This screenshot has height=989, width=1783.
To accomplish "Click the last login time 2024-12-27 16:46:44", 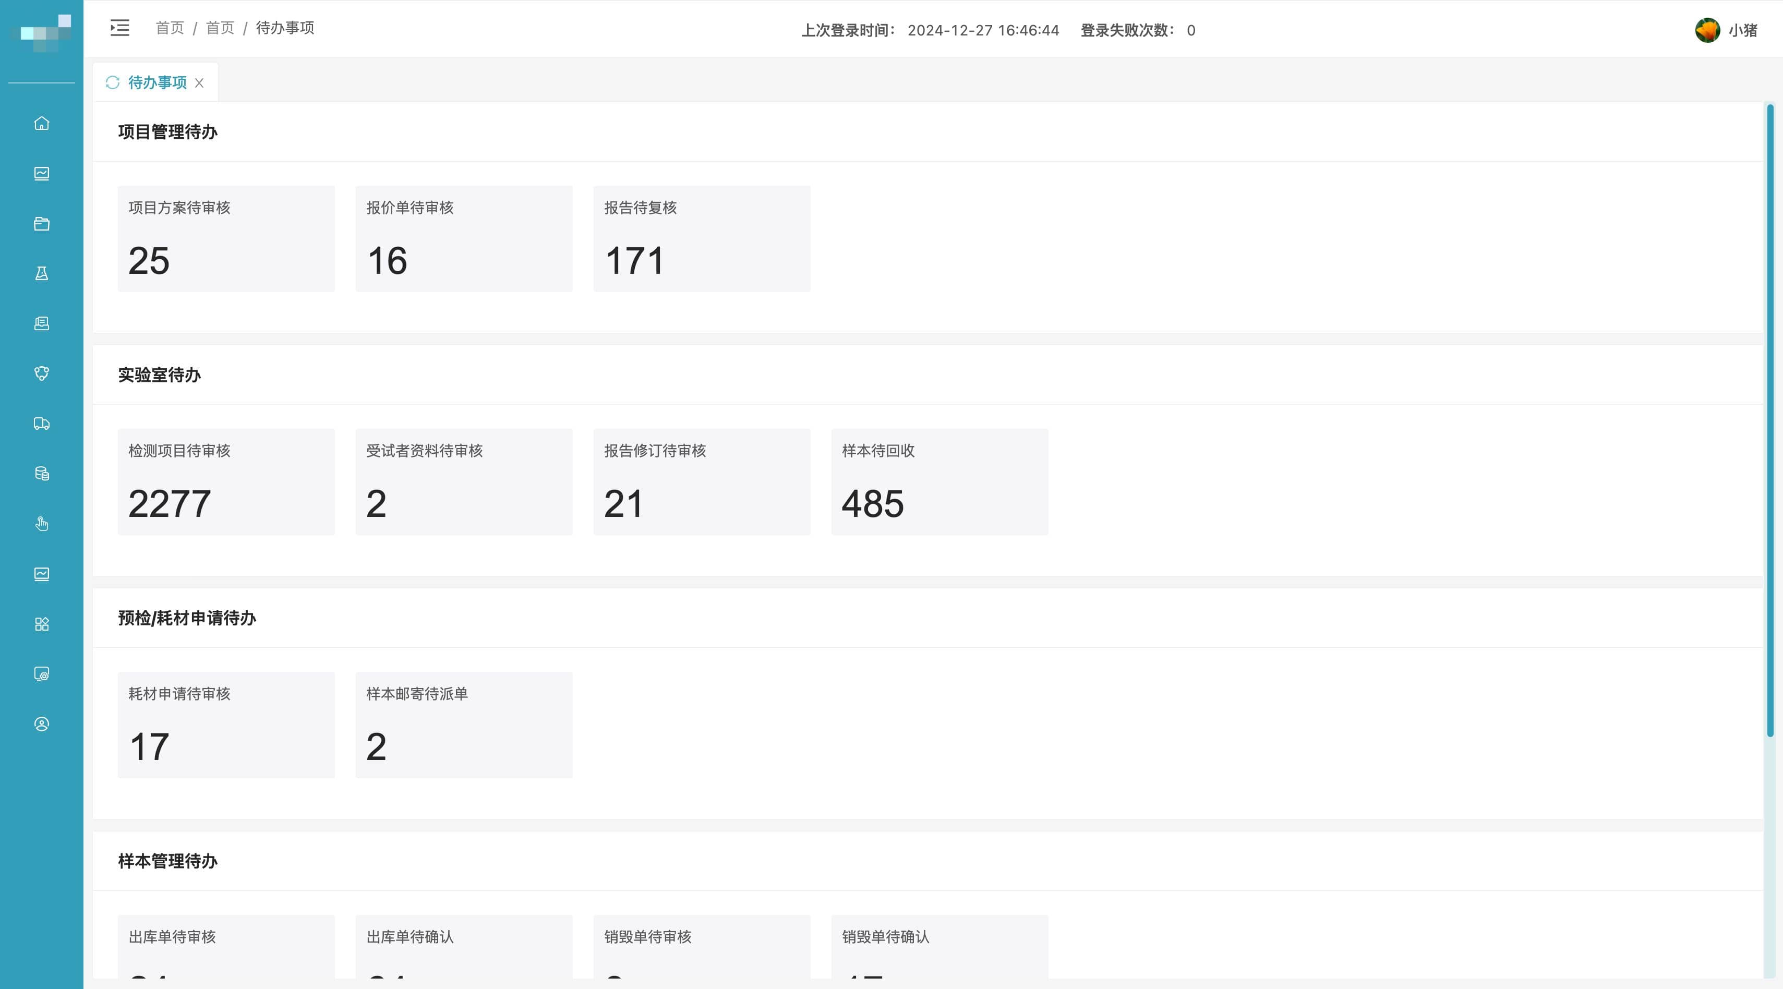I will pos(983,30).
